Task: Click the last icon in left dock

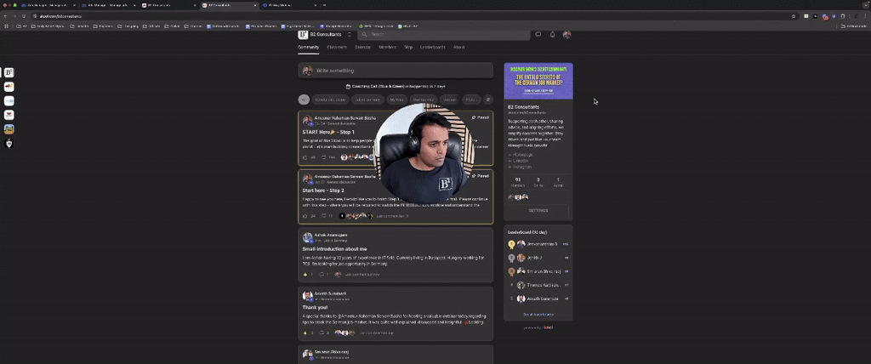Action: 9,144
